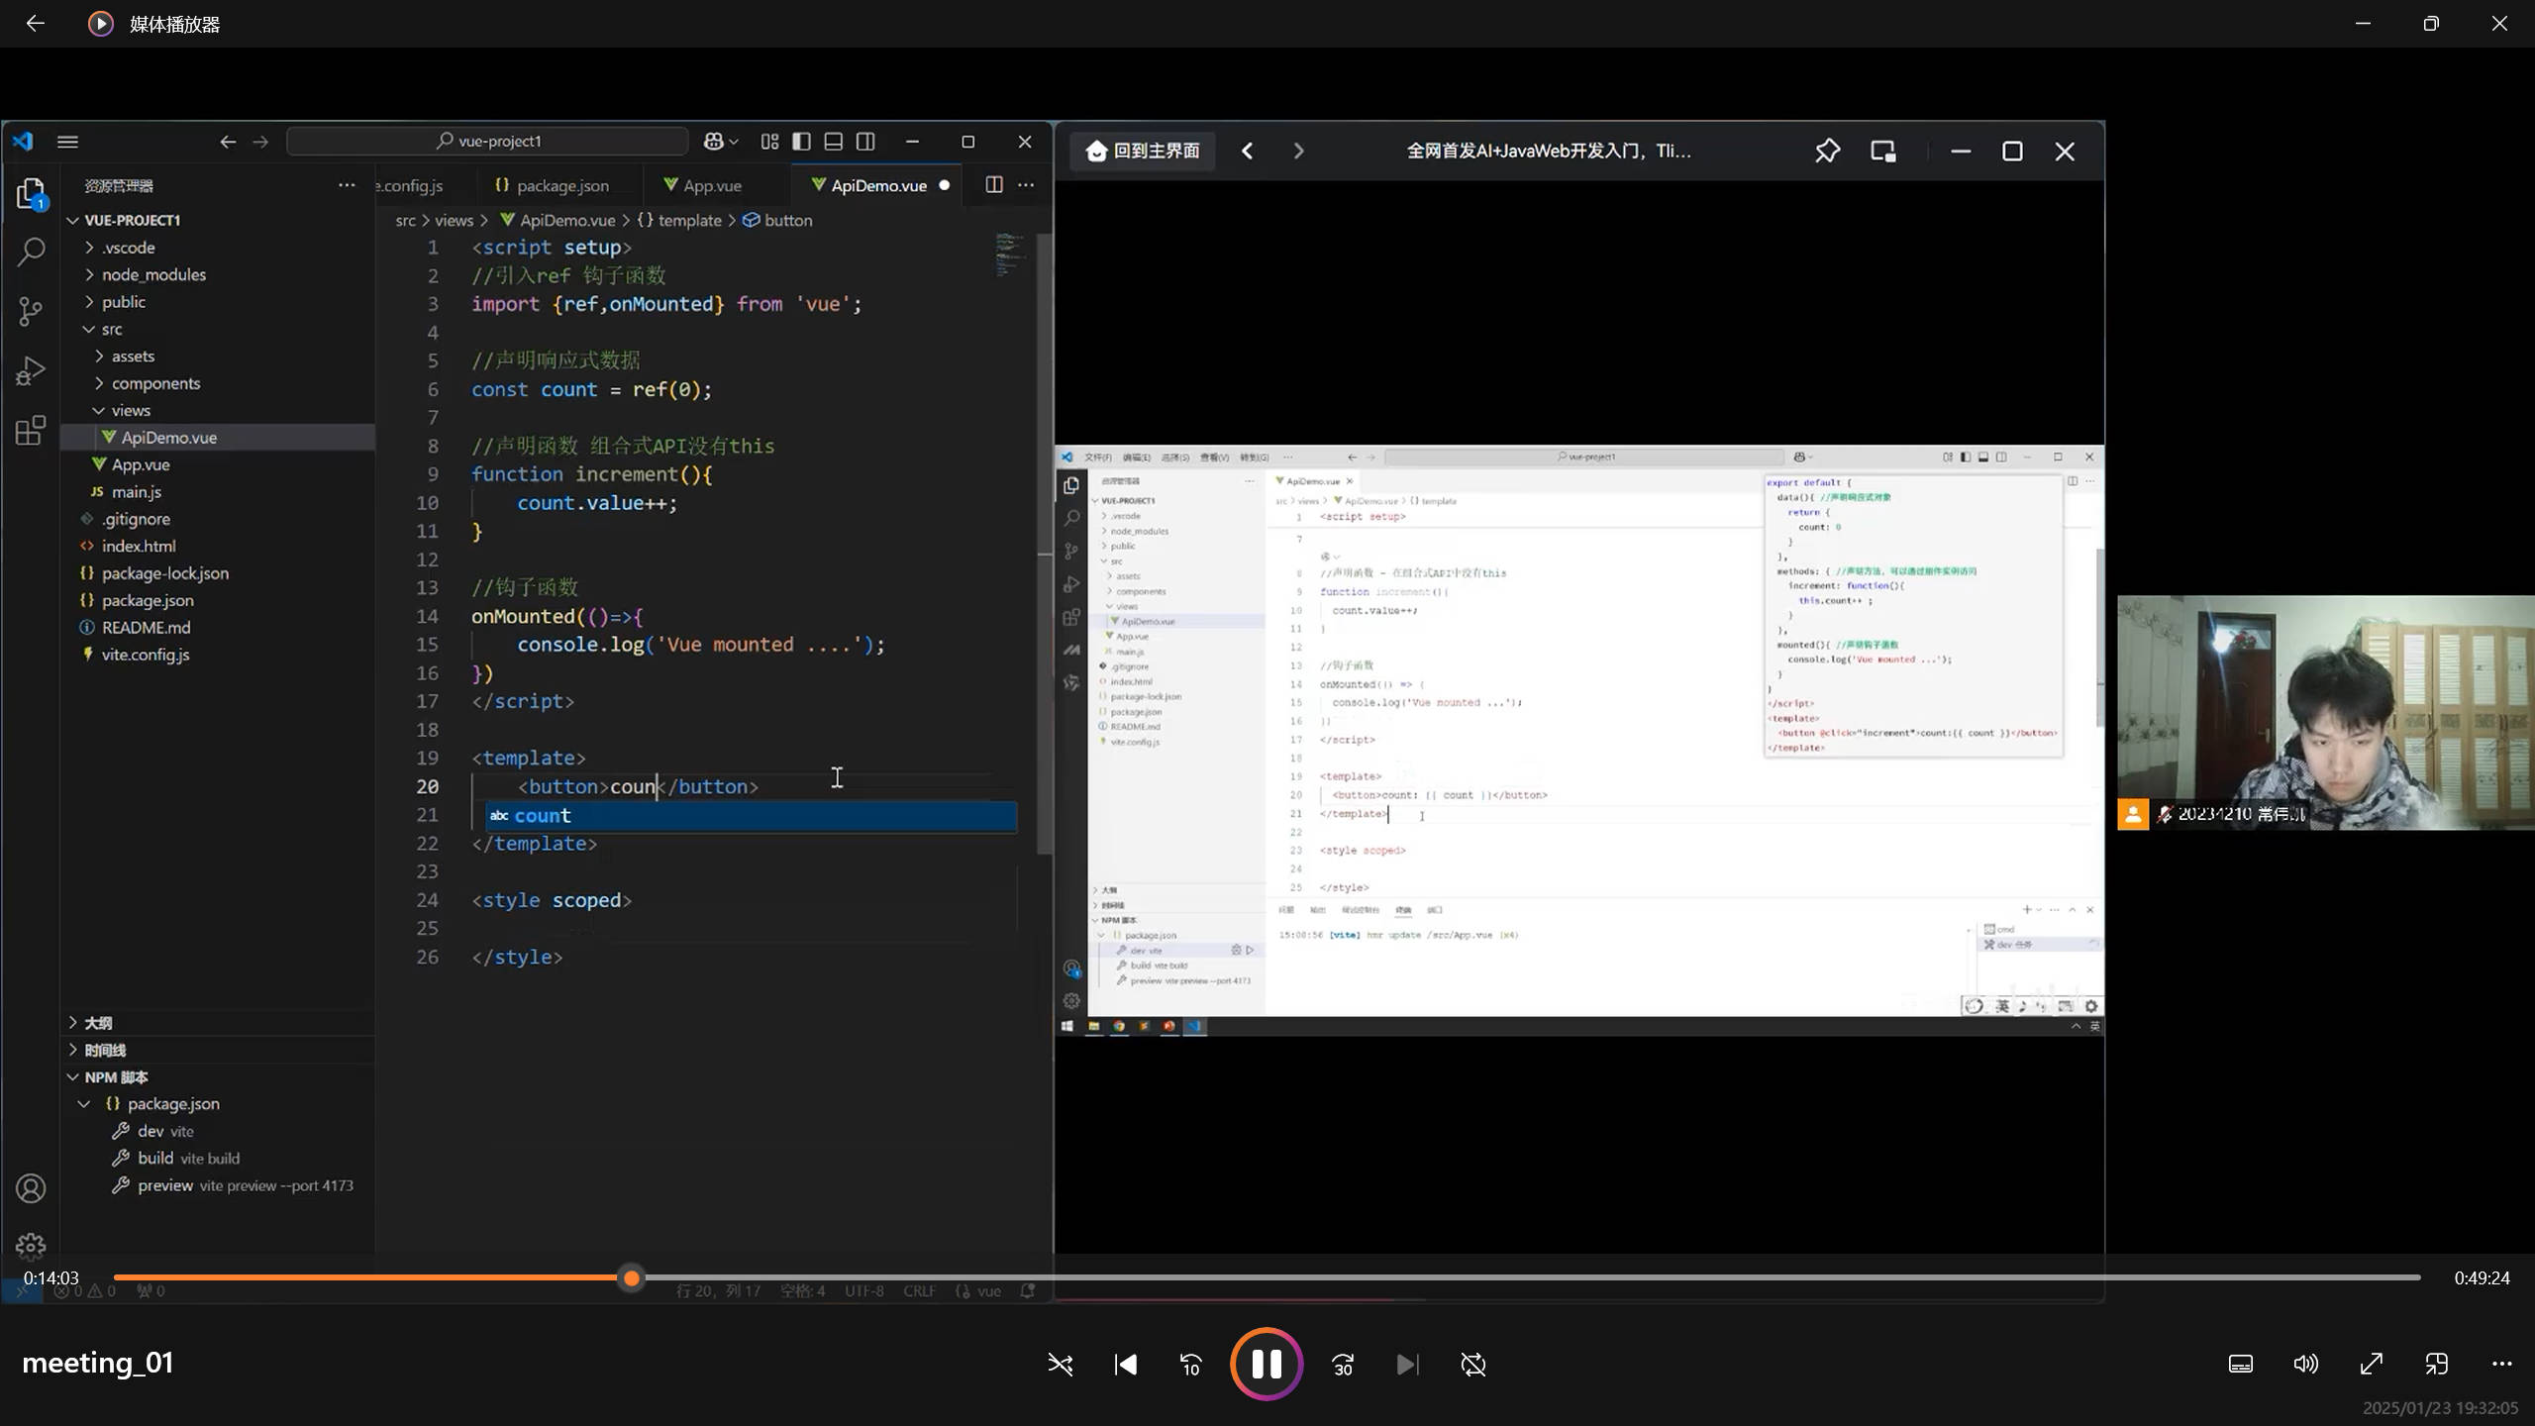Toggle shuffle playback
Image resolution: width=2535 pixels, height=1426 pixels.
tap(1061, 1365)
